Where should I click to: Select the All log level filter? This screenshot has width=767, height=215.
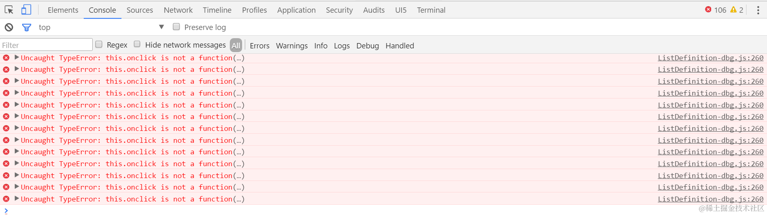[x=236, y=45]
